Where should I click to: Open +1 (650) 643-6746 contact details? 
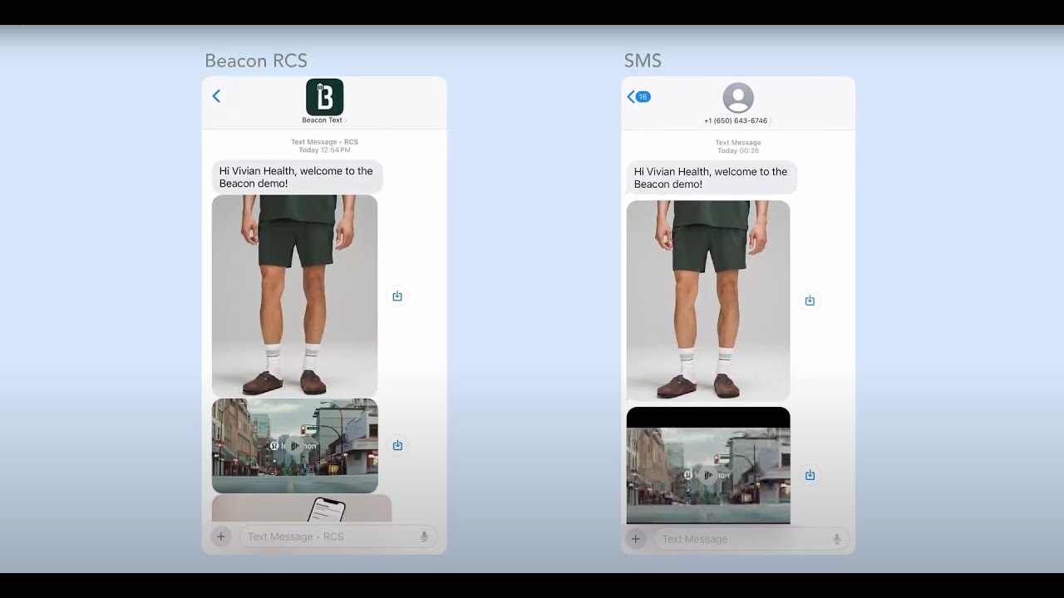[737, 121]
